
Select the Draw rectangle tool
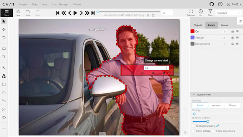pyautogui.click(x=4, y=84)
